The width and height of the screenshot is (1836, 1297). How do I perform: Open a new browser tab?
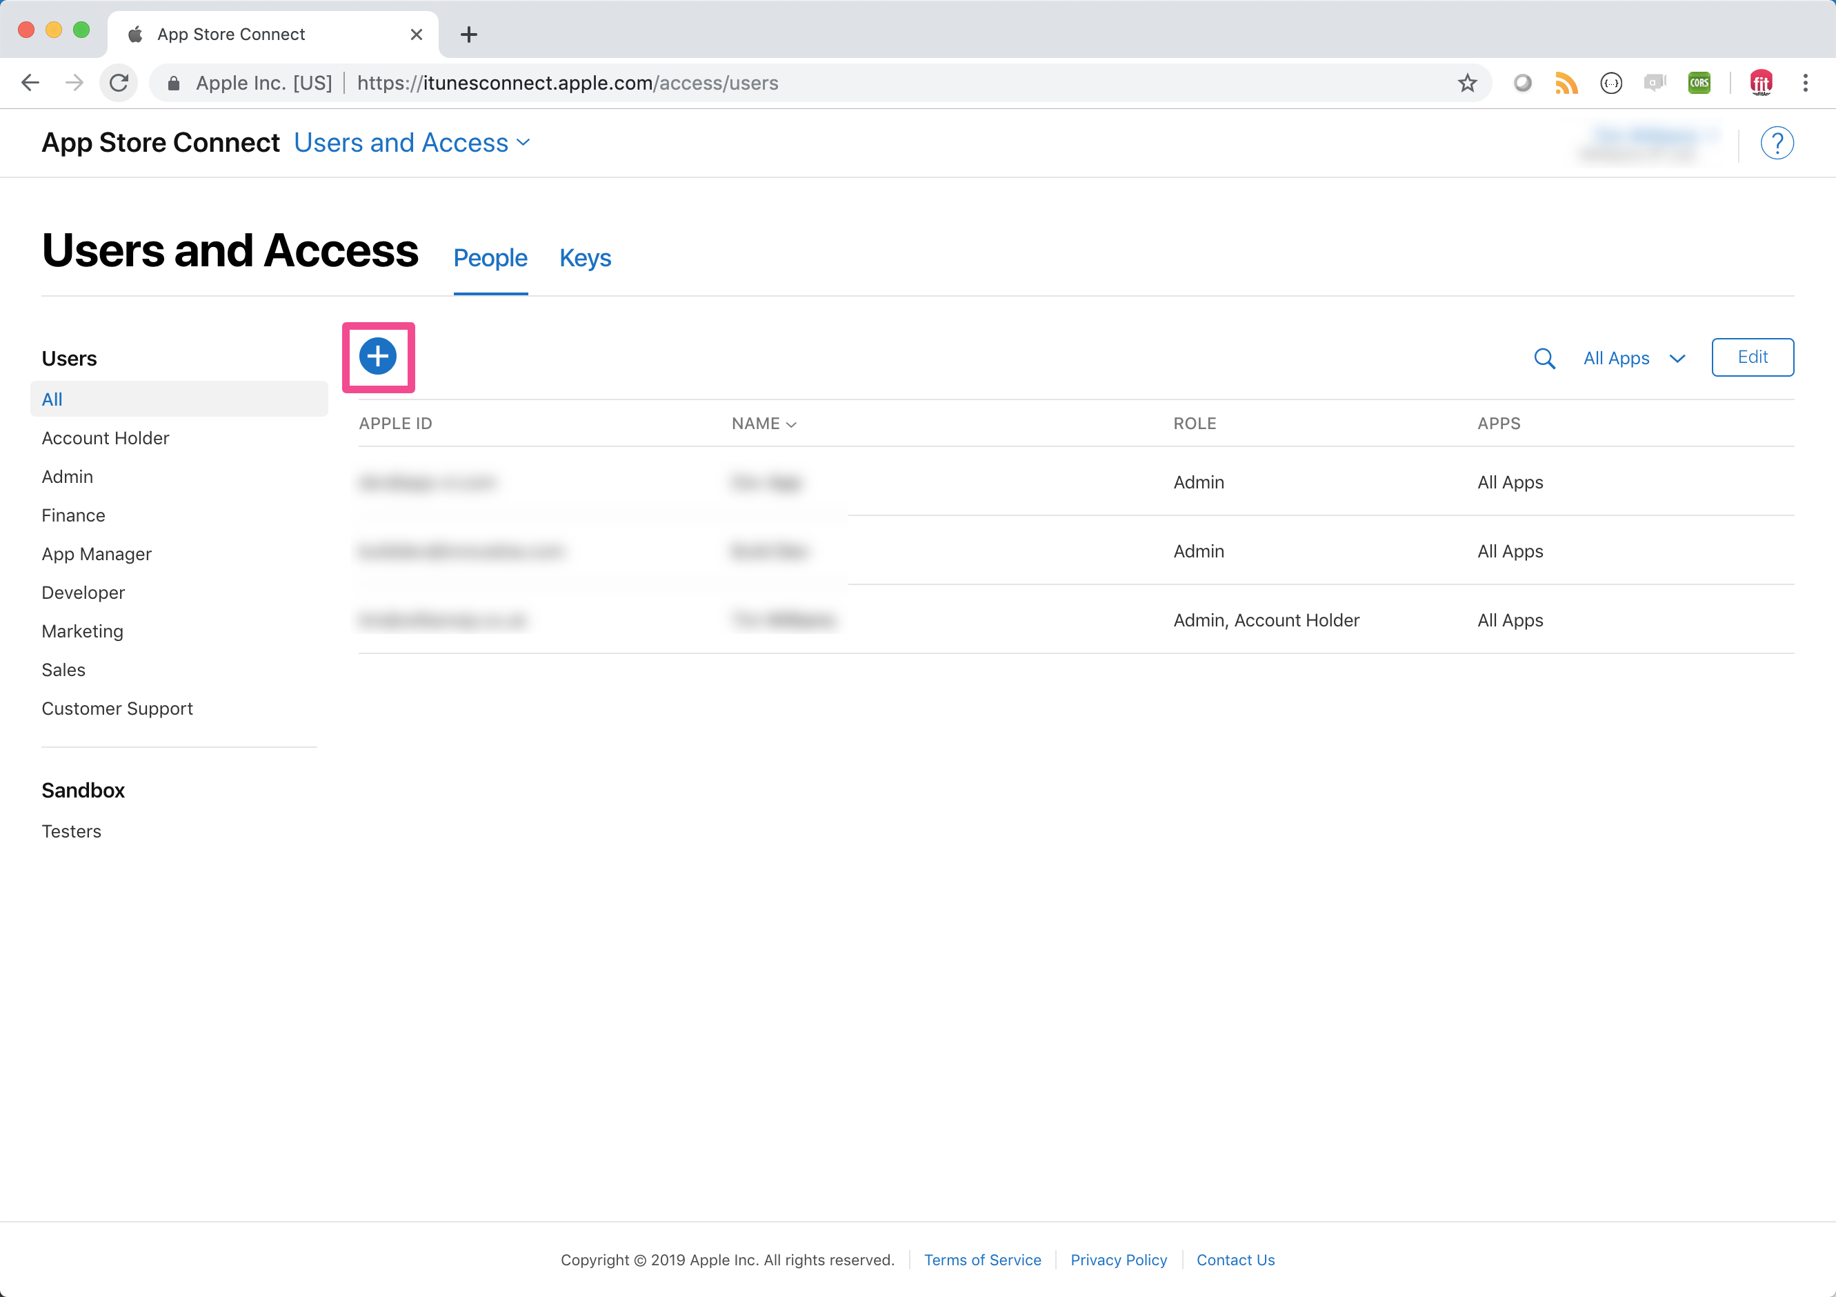pos(470,34)
